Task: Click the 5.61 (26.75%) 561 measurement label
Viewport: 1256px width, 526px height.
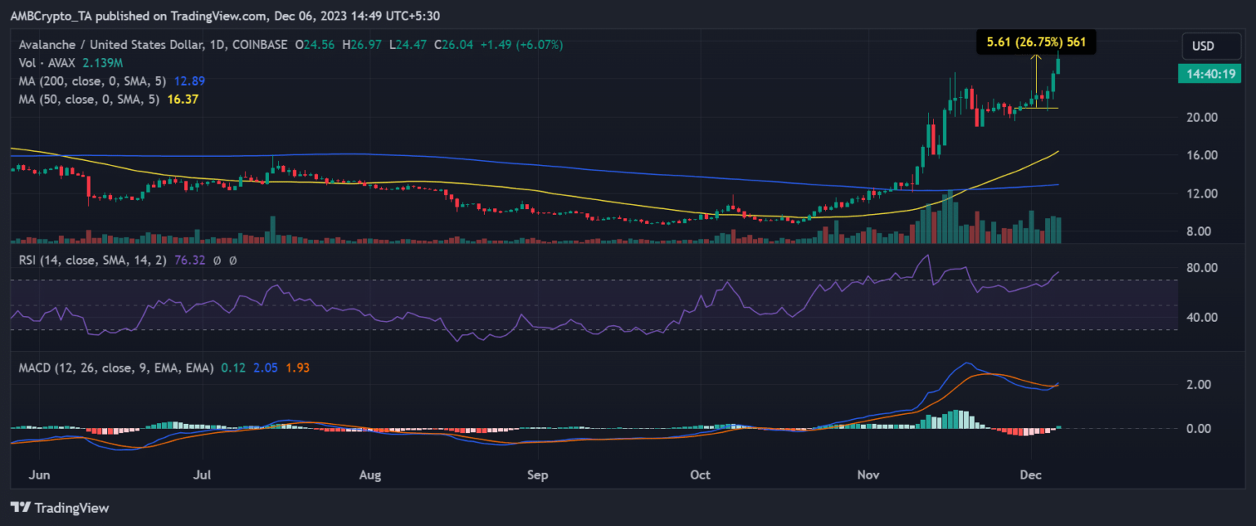Action: click(x=1036, y=42)
